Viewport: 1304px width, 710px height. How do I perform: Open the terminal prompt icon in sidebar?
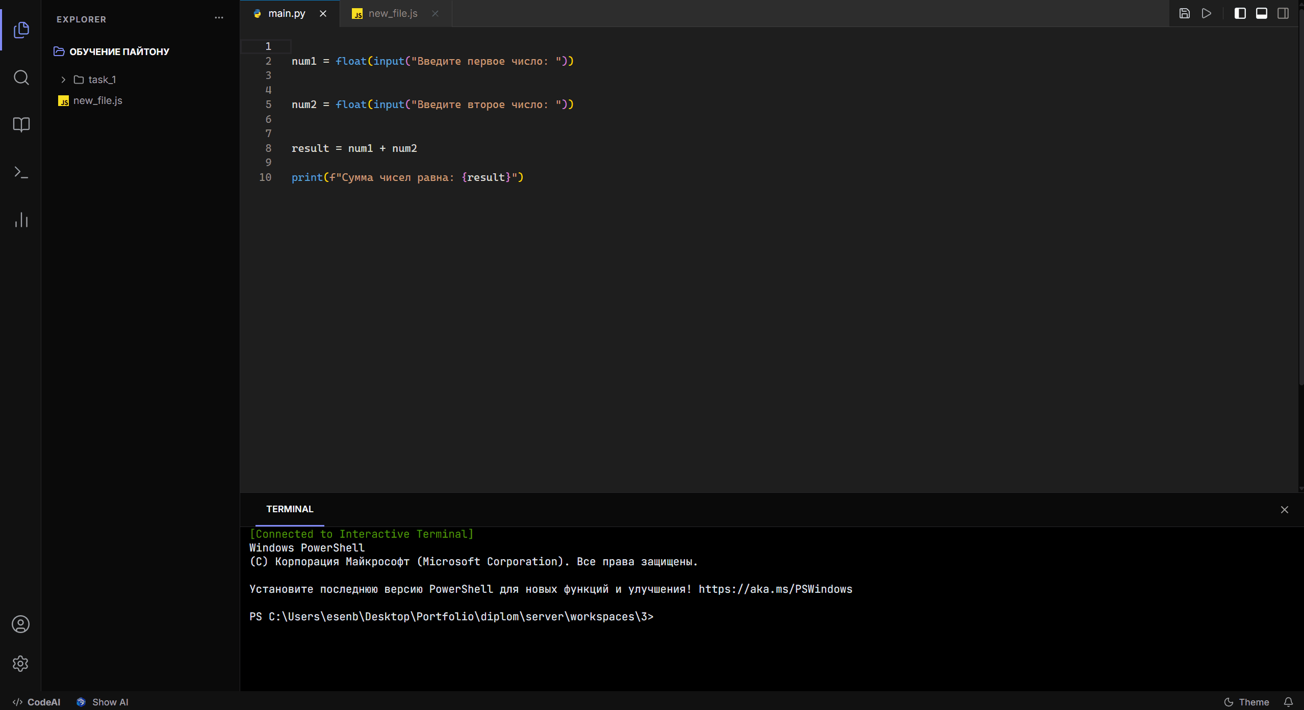pyautogui.click(x=21, y=172)
